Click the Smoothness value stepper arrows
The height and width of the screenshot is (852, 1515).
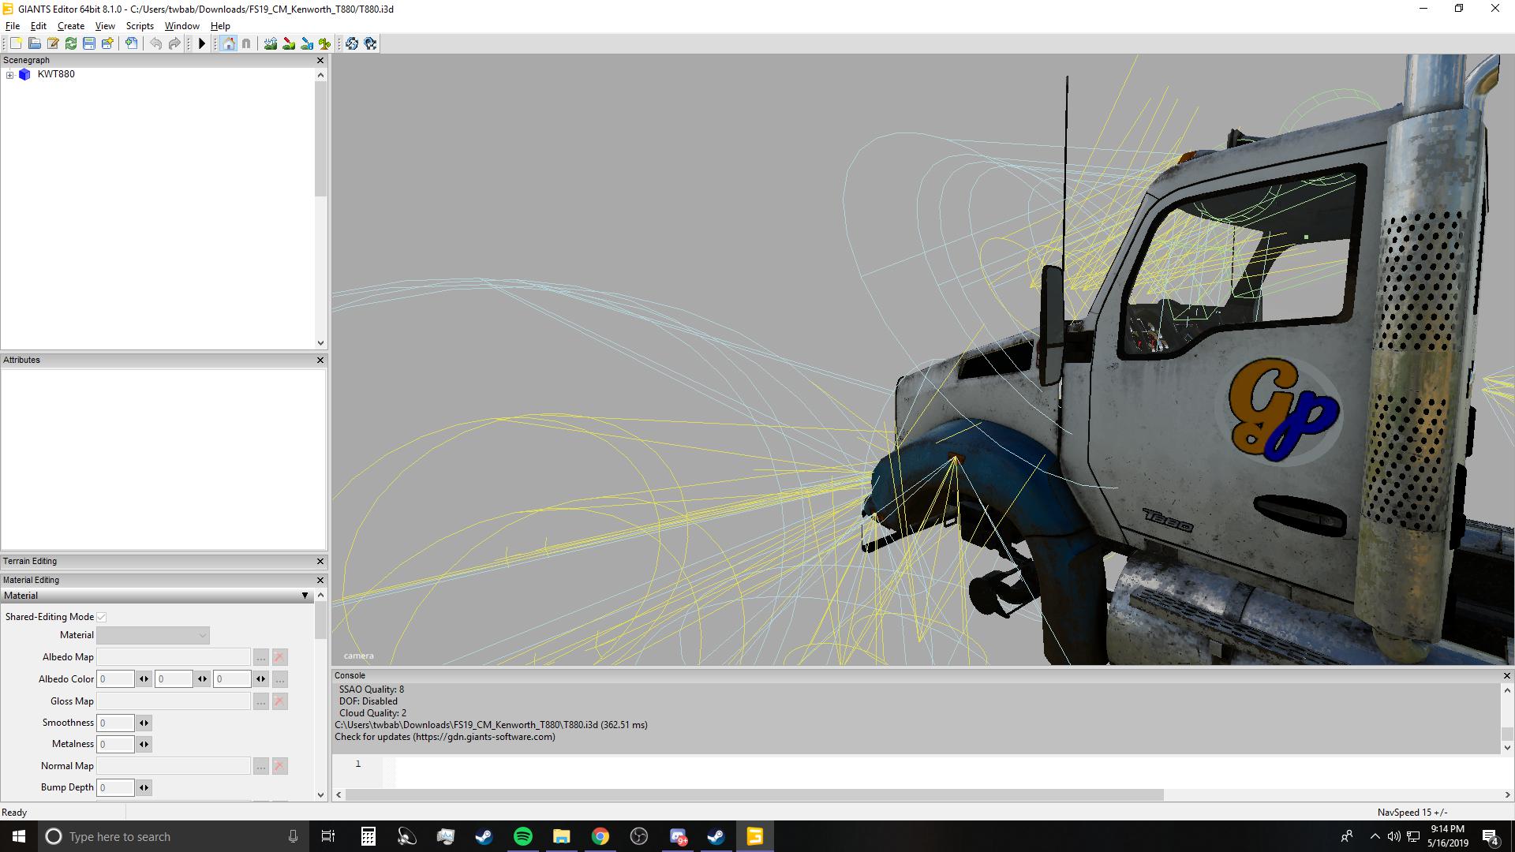click(144, 723)
